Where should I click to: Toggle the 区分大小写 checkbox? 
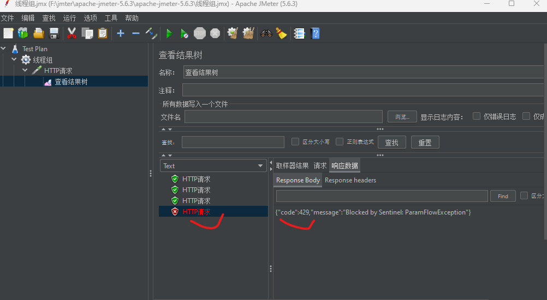pos(295,142)
